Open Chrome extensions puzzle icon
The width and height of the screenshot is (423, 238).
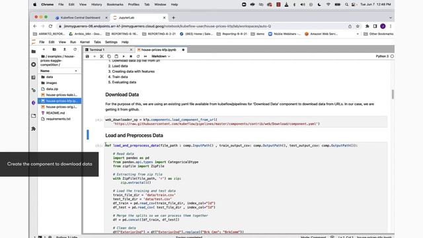click(367, 26)
